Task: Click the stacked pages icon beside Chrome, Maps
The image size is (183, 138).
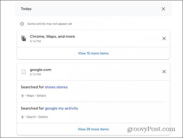Action: tap(24, 39)
